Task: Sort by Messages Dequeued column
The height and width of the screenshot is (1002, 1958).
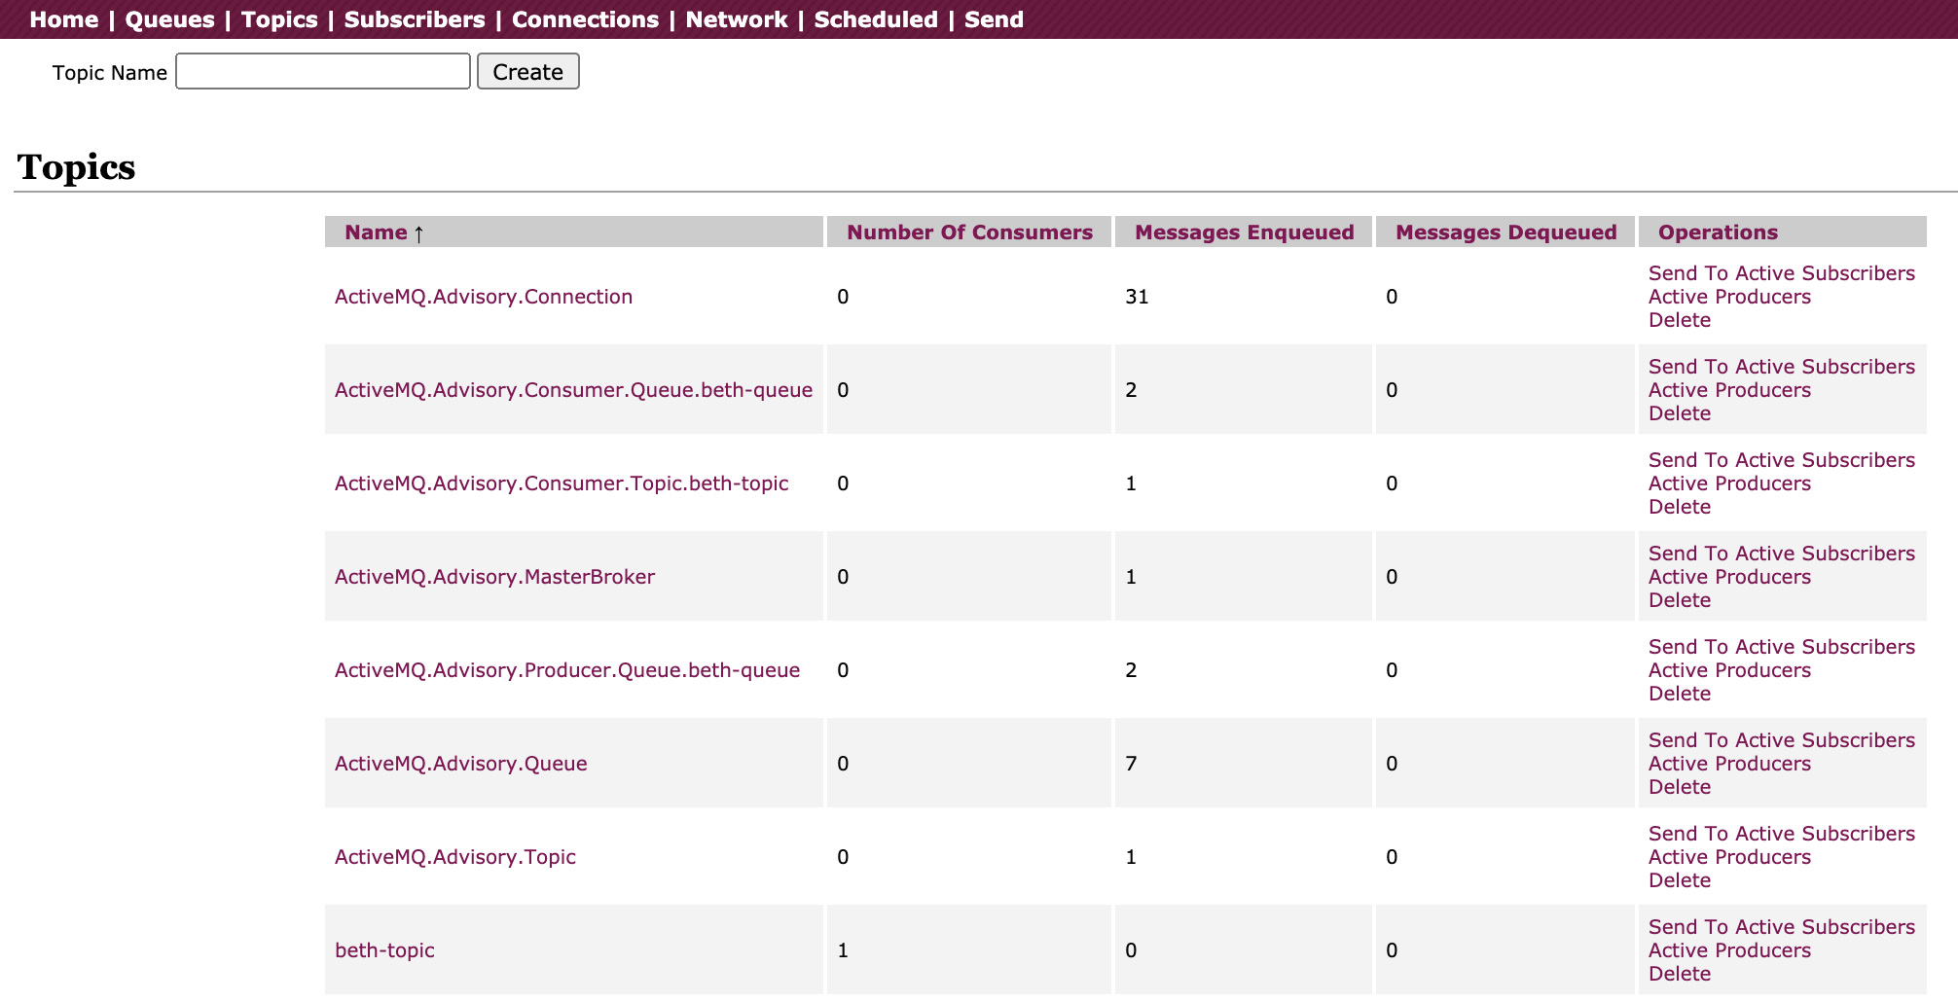Action: point(1506,233)
